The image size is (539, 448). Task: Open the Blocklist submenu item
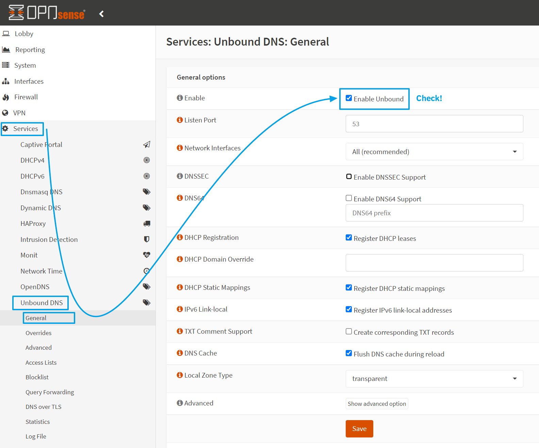37,377
